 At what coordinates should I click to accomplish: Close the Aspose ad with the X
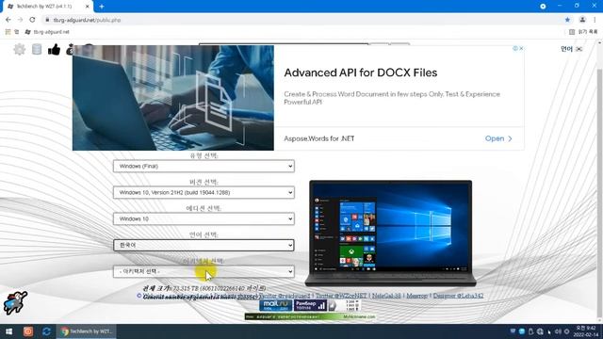[x=521, y=48]
